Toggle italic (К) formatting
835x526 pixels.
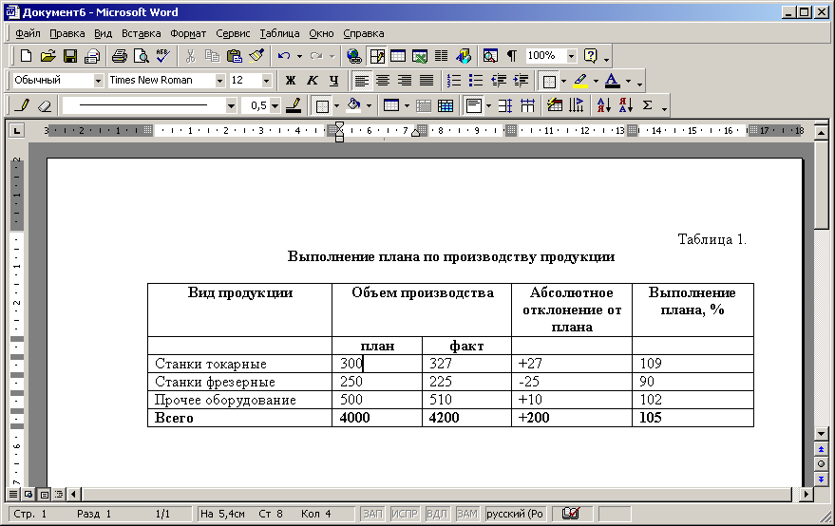[313, 81]
